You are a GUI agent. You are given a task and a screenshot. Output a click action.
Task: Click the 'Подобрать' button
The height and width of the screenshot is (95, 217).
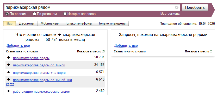click(195, 7)
